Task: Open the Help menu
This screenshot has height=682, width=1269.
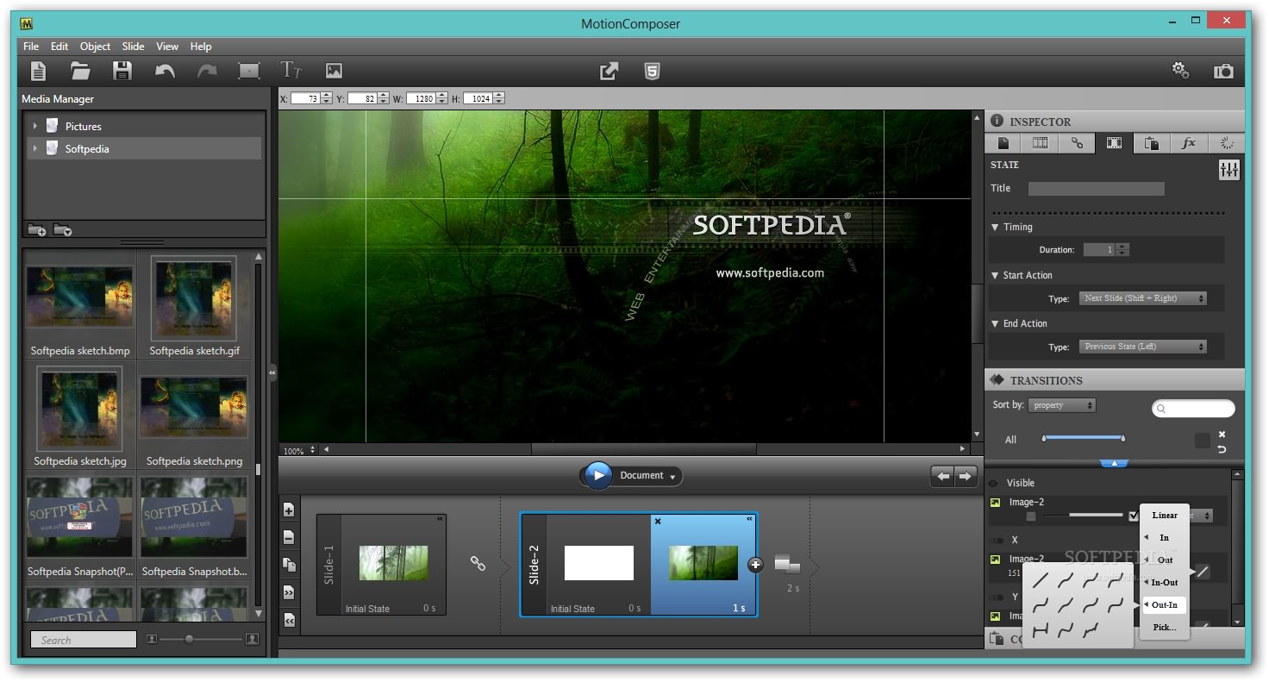Action: (x=201, y=47)
